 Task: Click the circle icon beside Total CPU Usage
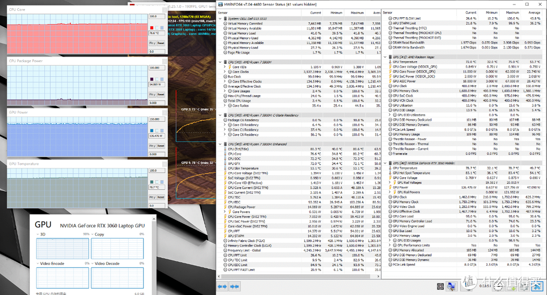[x=225, y=101]
